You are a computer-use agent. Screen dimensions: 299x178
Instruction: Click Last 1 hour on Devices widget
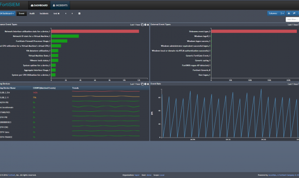pos(135,84)
